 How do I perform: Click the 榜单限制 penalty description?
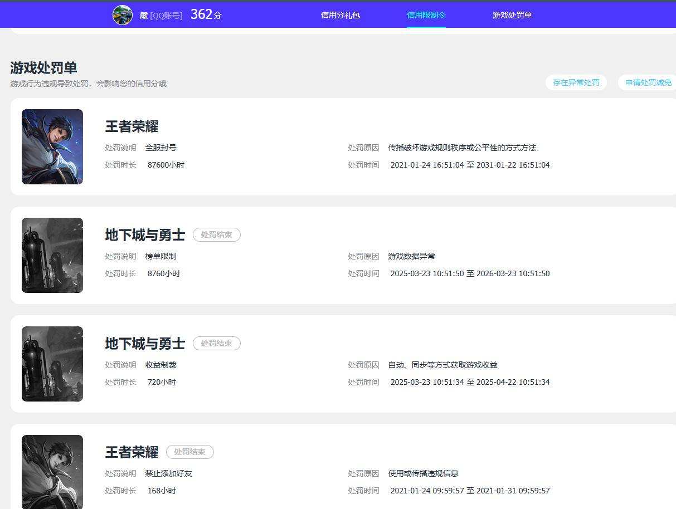pyautogui.click(x=161, y=256)
